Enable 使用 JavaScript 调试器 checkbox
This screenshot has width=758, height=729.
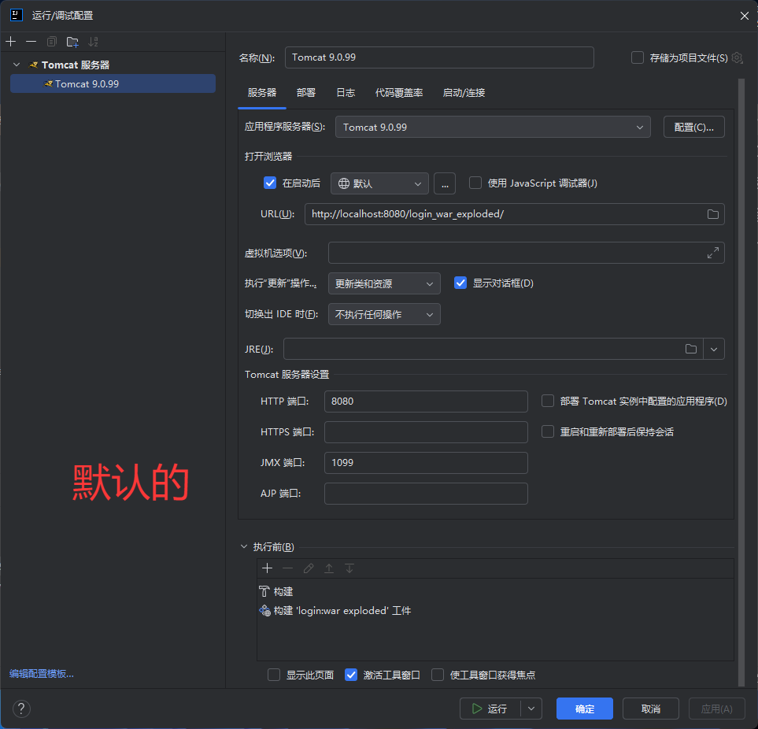point(475,183)
